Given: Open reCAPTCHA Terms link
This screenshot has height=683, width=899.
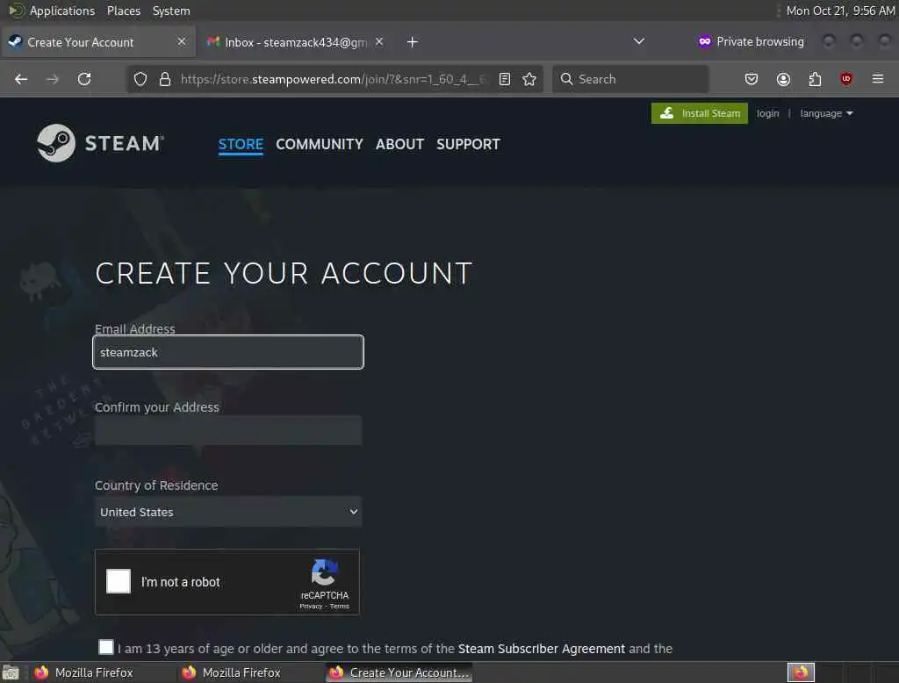Looking at the screenshot, I should point(340,606).
